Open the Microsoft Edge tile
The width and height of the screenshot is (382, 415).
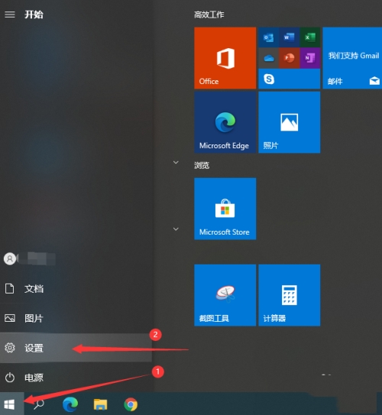click(x=225, y=122)
